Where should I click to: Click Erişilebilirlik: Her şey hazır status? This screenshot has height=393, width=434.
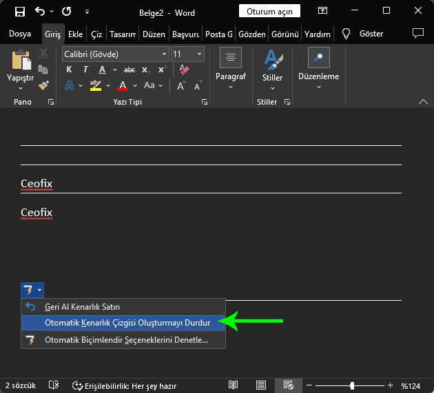[124, 386]
